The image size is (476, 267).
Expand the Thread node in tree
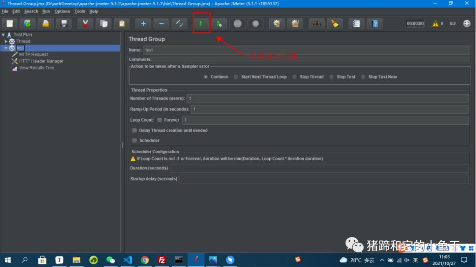[x=6, y=41]
